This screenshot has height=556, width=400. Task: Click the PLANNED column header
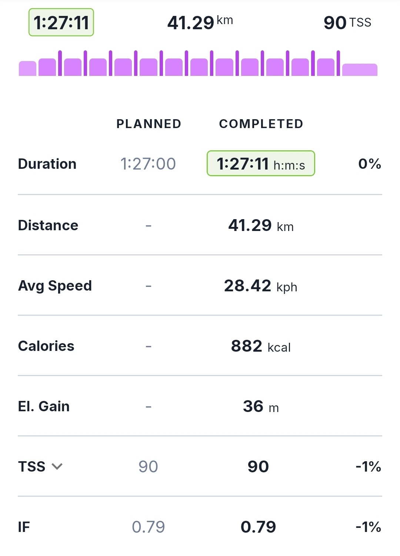(149, 124)
